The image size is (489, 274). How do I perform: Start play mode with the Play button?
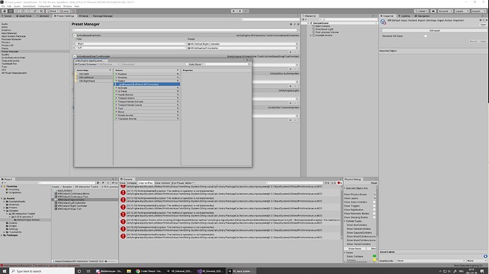[x=234, y=11]
